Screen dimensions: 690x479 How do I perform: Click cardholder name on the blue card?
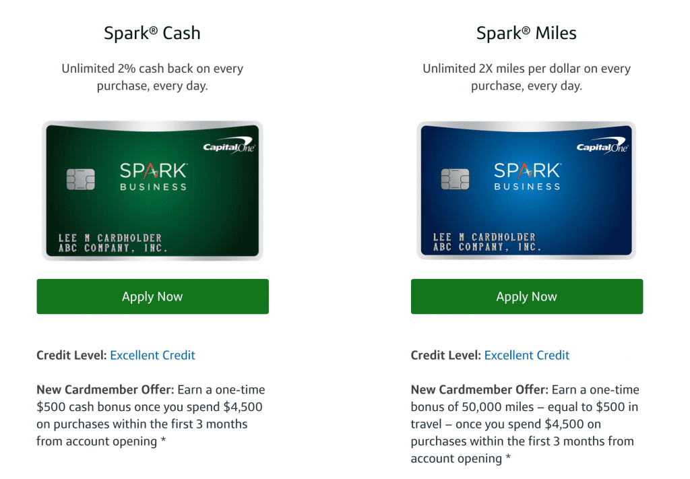pos(484,237)
